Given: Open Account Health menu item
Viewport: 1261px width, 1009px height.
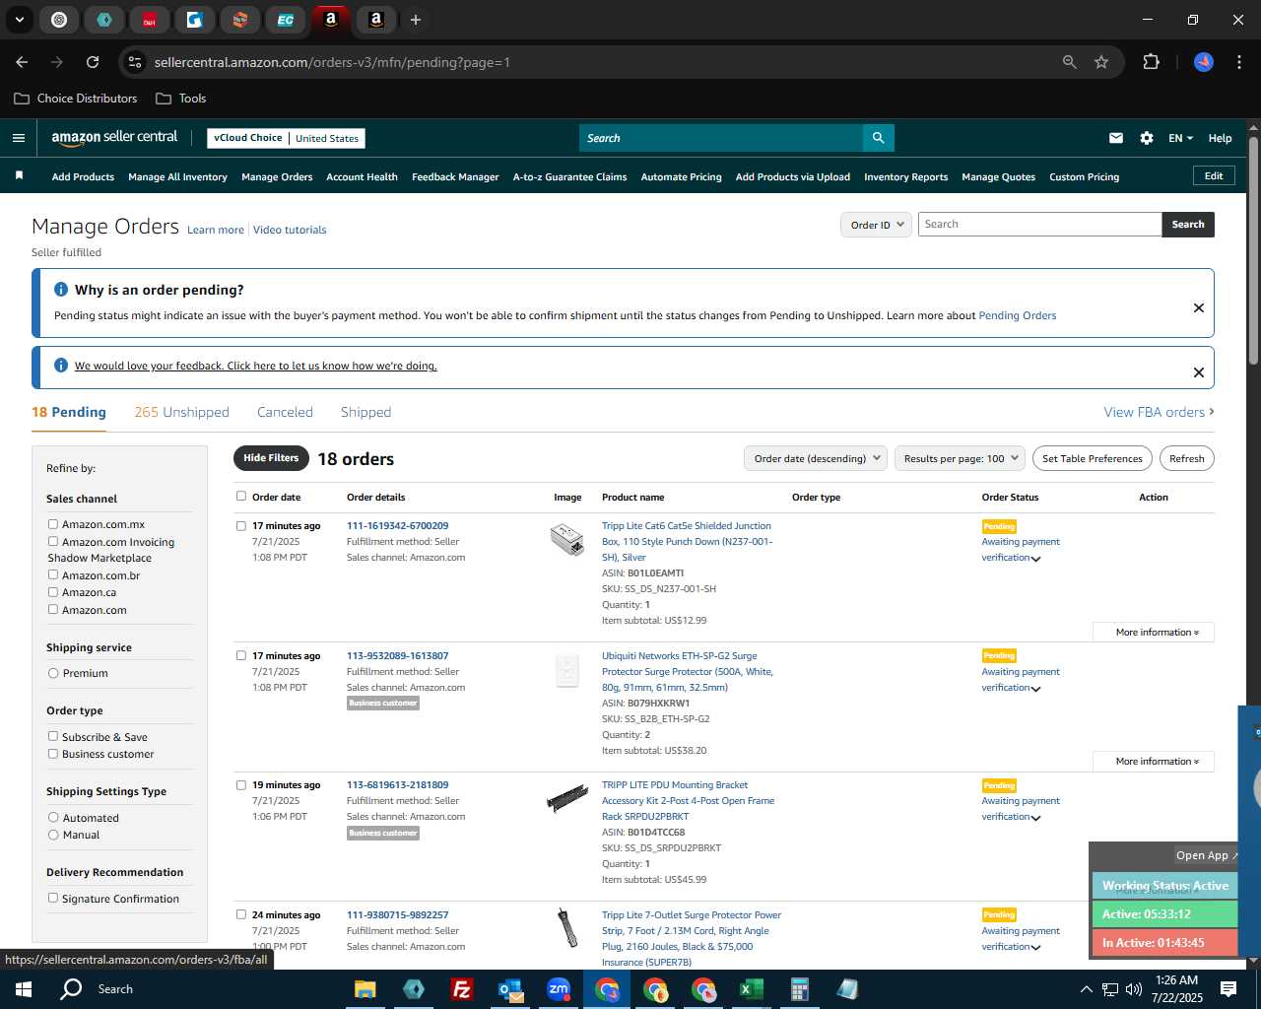Looking at the screenshot, I should click(362, 177).
